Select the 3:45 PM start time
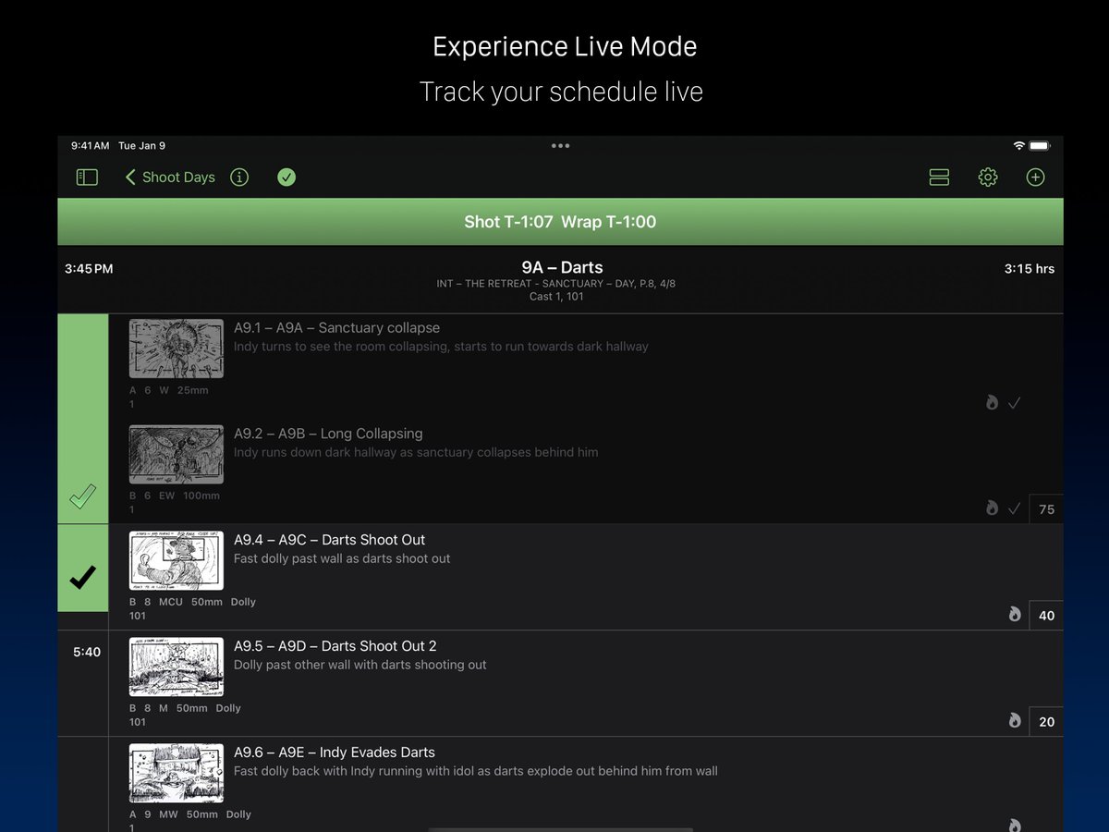The height and width of the screenshot is (832, 1109). pos(89,269)
